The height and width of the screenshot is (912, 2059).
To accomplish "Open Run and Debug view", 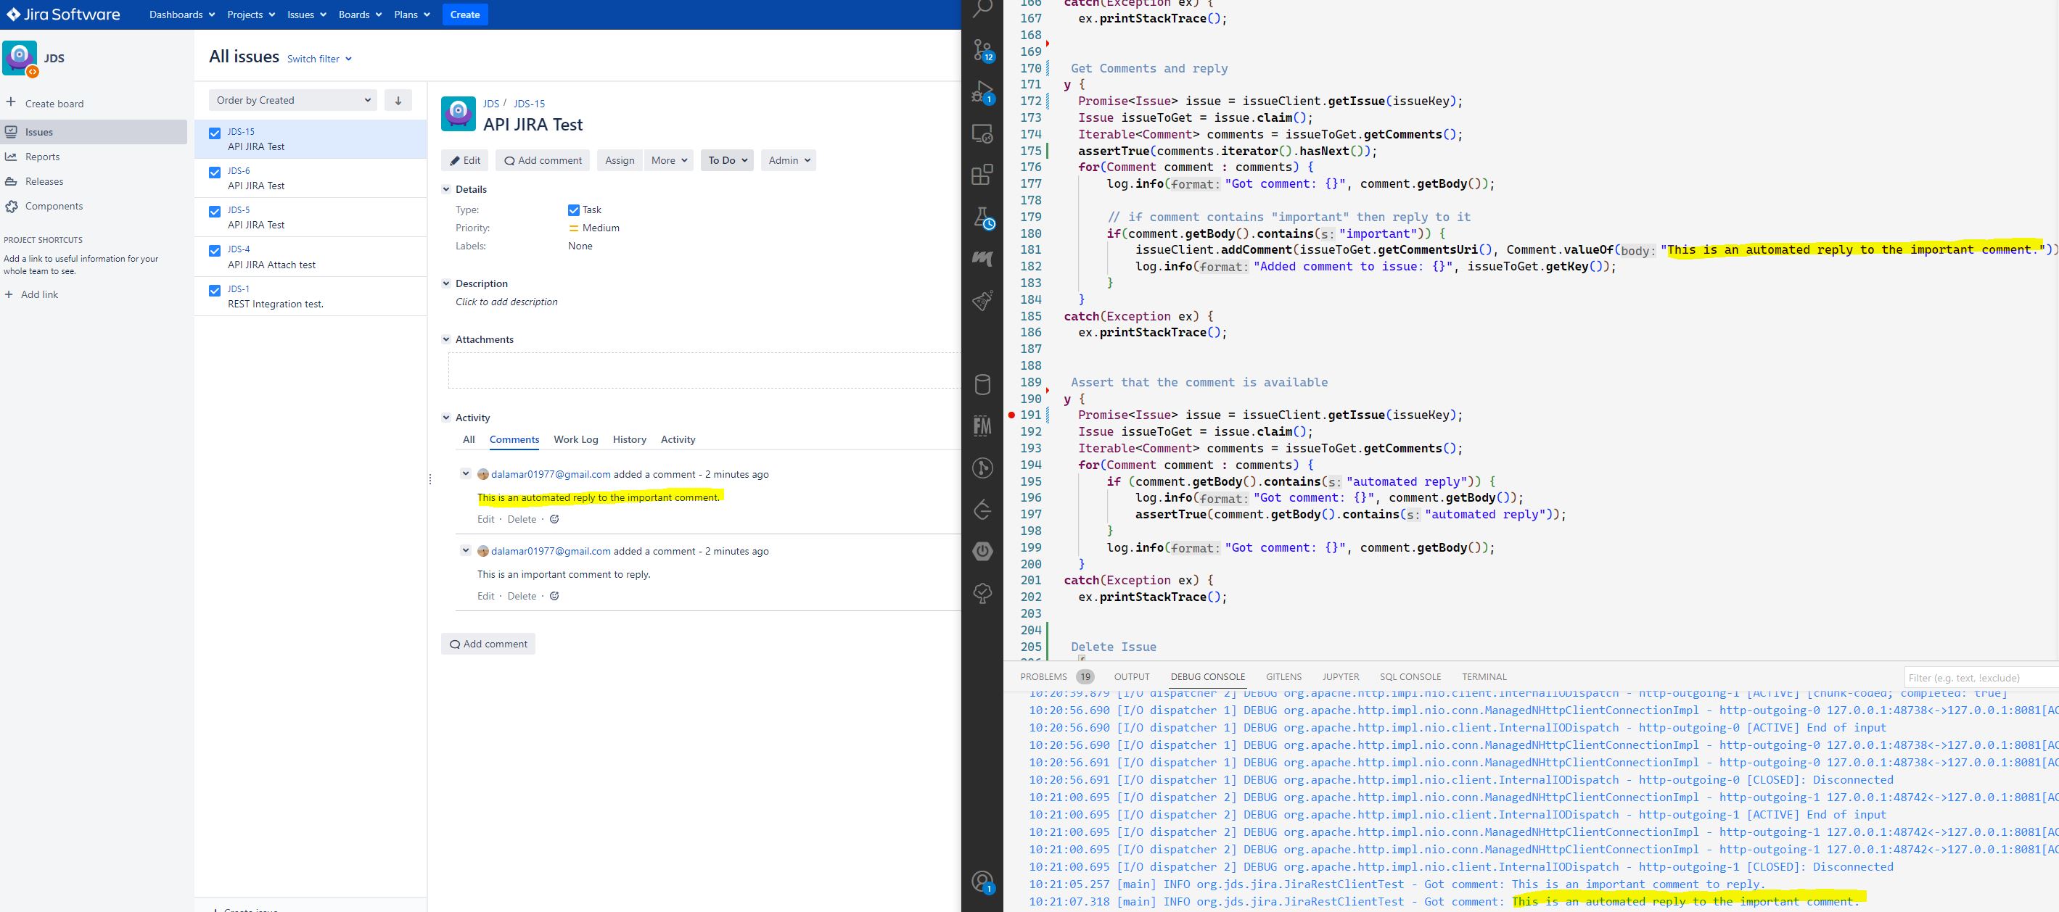I will tap(982, 92).
